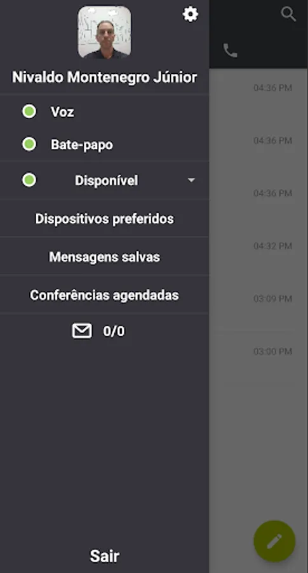Tap the green pencil compose button
308x573 pixels.
[274, 541]
